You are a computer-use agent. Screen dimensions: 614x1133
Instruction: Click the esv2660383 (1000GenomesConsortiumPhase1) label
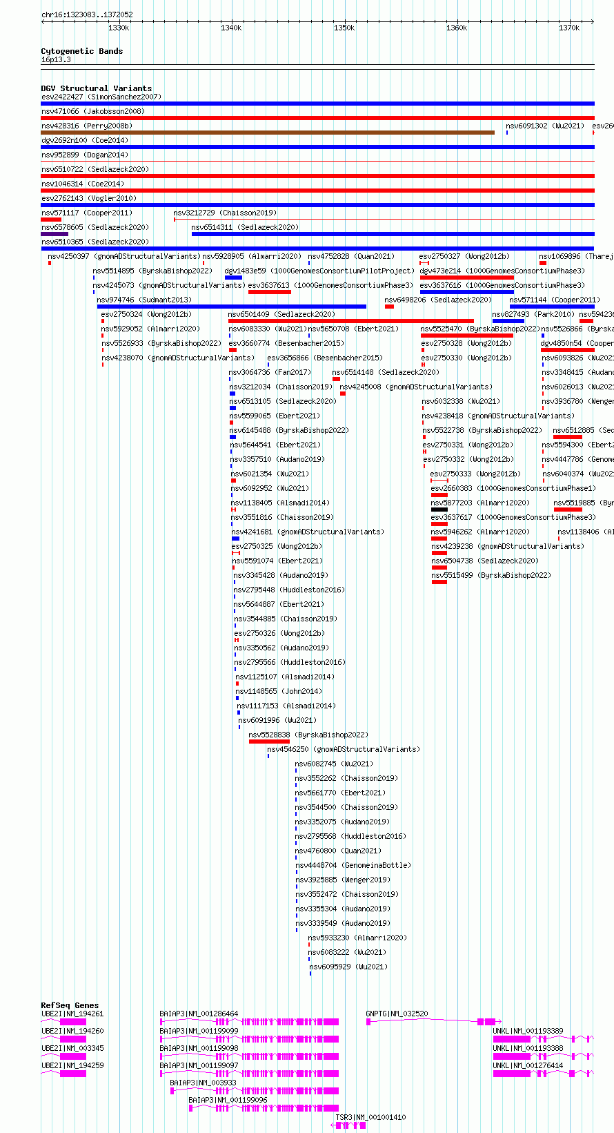(x=513, y=488)
